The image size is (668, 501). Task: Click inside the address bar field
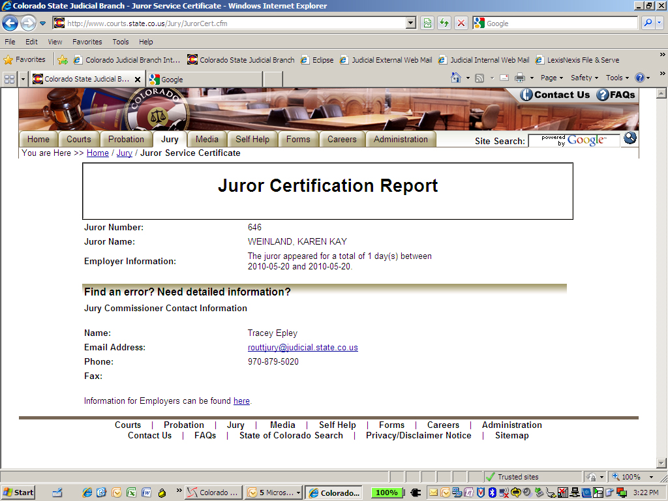click(x=228, y=23)
